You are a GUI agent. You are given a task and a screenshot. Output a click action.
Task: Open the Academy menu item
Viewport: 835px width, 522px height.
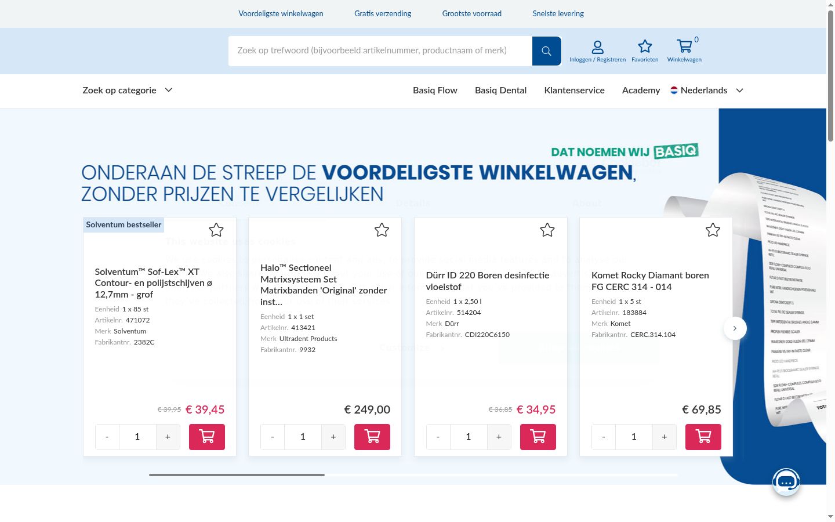click(x=641, y=90)
